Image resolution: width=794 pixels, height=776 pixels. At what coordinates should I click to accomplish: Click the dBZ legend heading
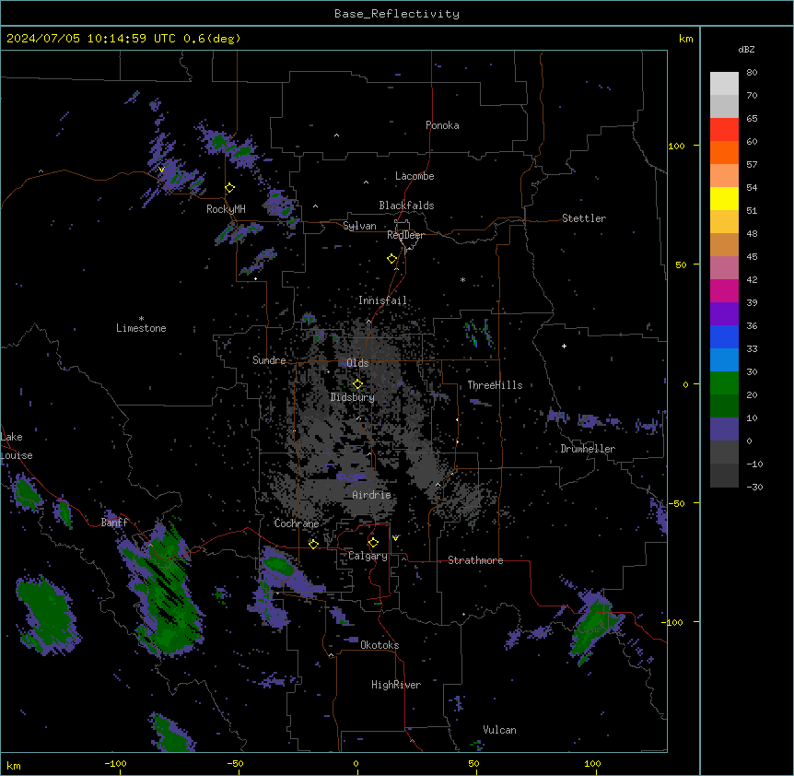[x=746, y=50]
